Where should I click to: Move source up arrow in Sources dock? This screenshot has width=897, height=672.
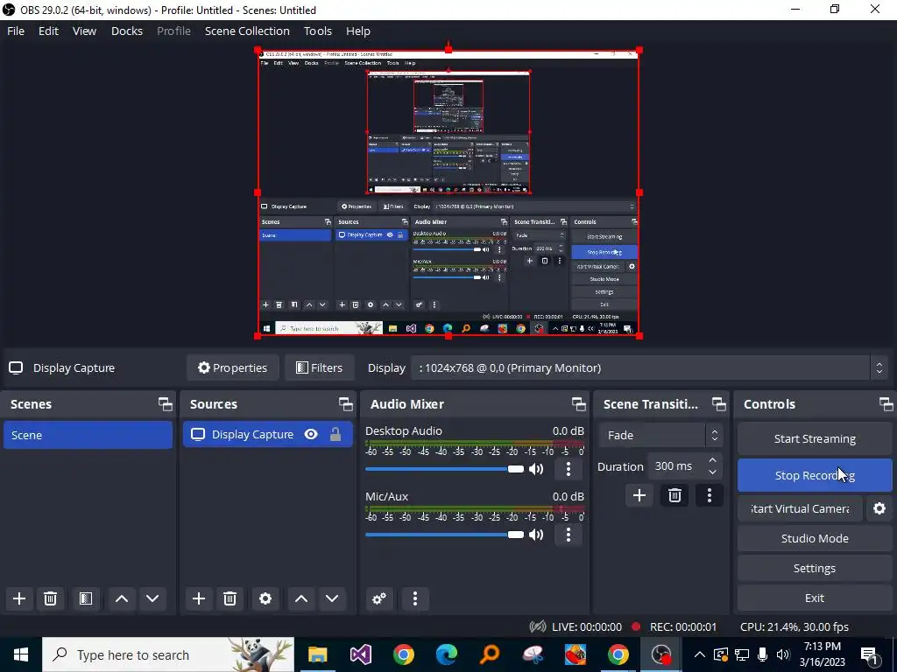[301, 598]
